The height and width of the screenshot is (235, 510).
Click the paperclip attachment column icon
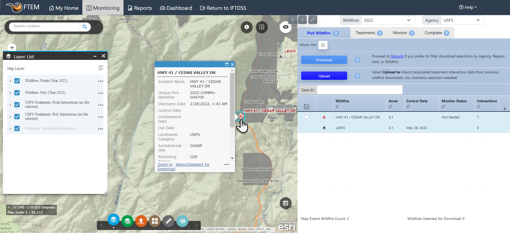pos(504,109)
